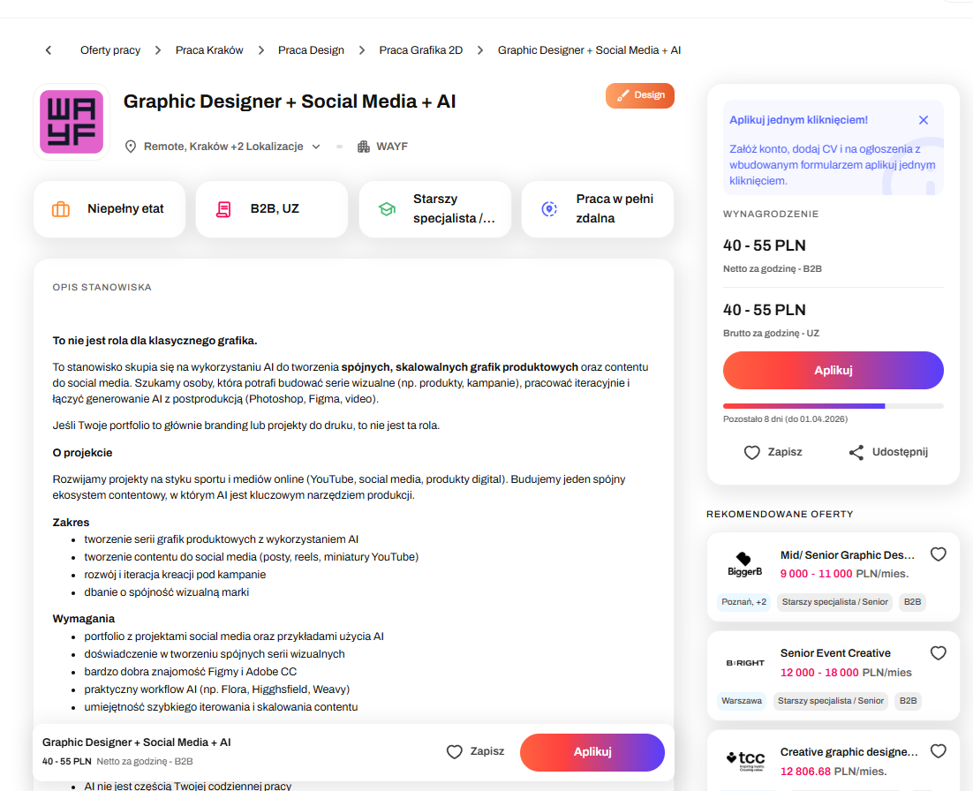Viewport: 973px width, 791px height.
Task: Save the offer with the sidebar heart icon
Action: click(x=752, y=452)
